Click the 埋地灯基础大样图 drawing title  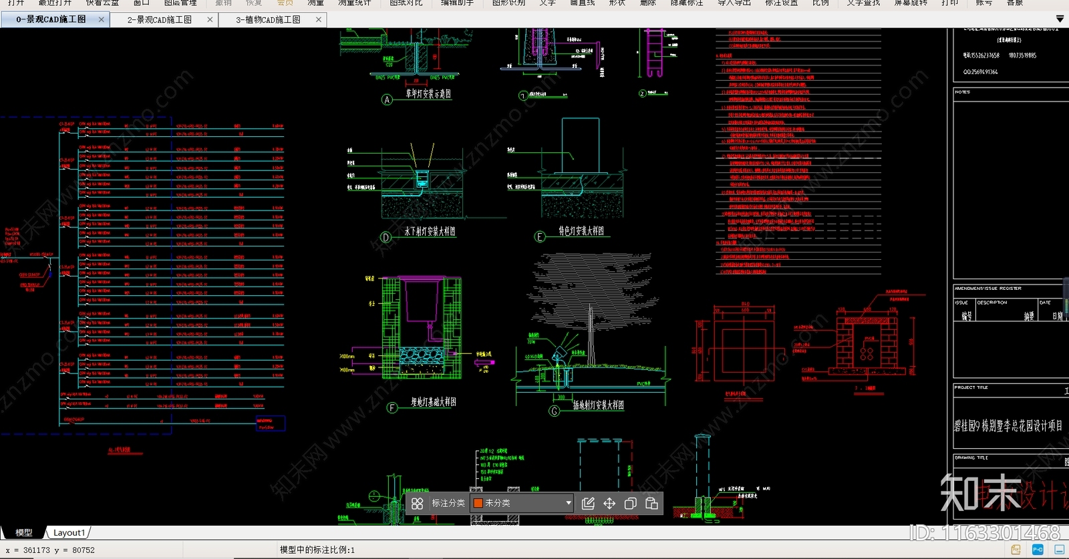click(x=434, y=402)
